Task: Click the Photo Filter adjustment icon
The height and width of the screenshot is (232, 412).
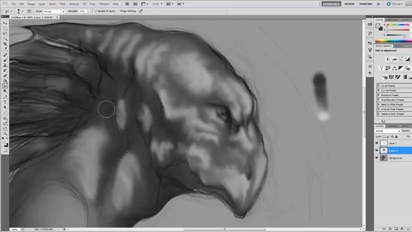Action: tap(407, 68)
